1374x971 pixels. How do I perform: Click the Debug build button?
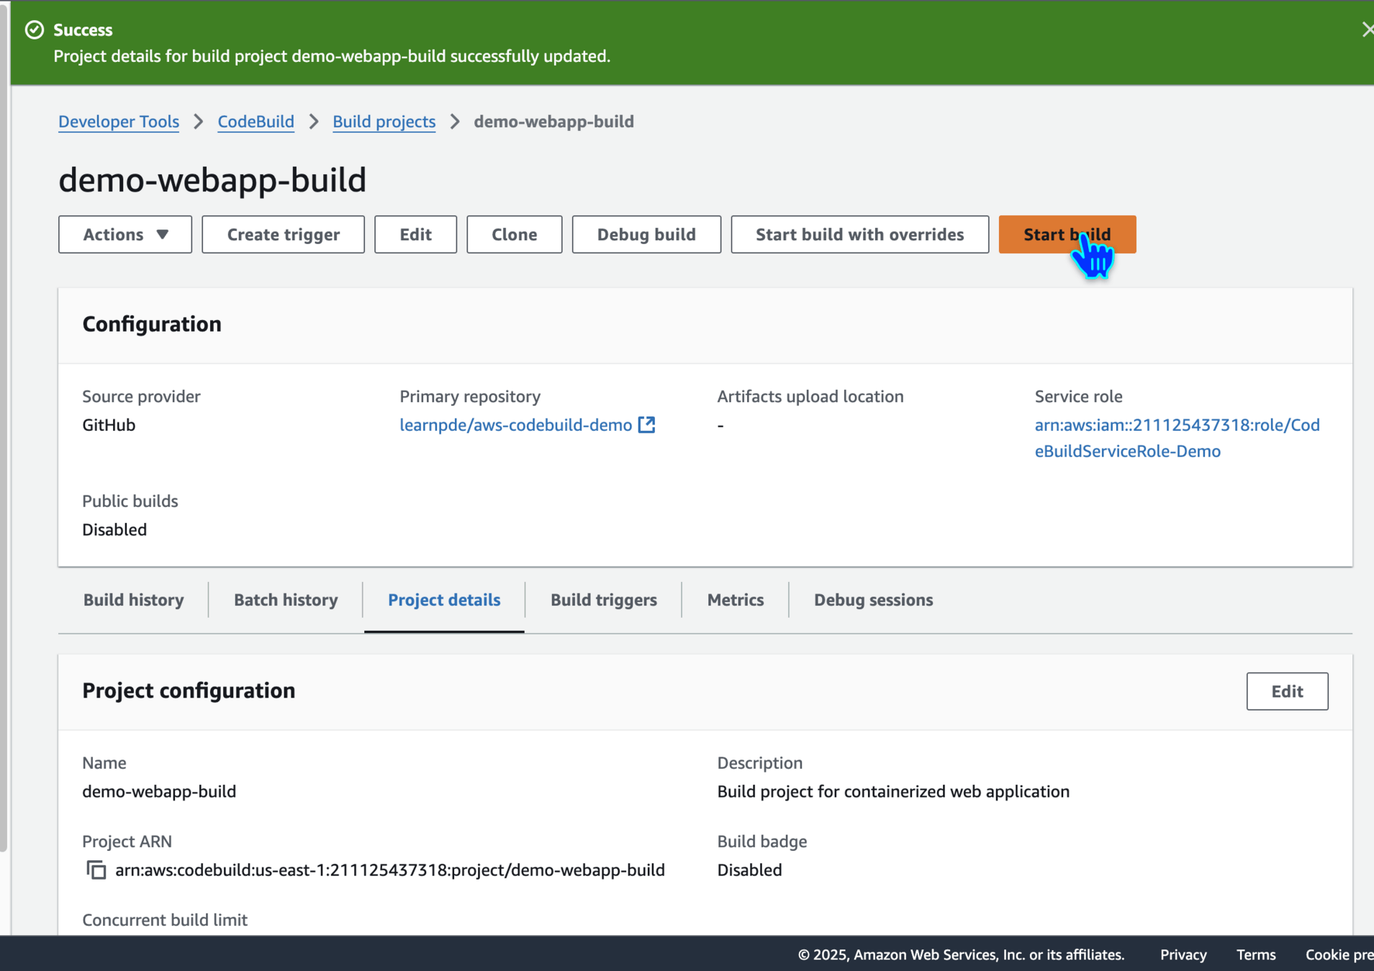[x=646, y=234]
